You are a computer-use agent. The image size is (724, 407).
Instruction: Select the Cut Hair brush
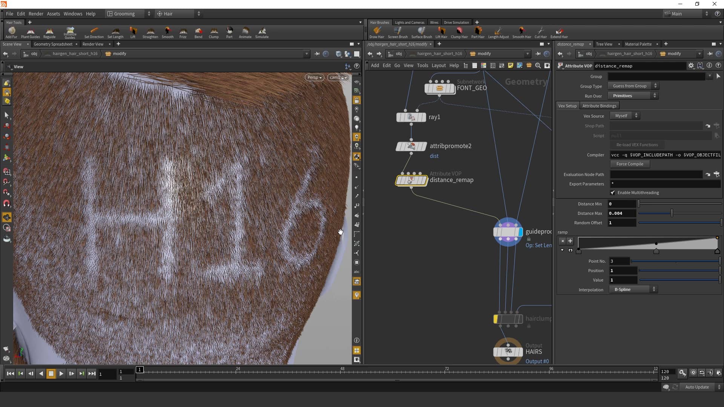point(540,33)
